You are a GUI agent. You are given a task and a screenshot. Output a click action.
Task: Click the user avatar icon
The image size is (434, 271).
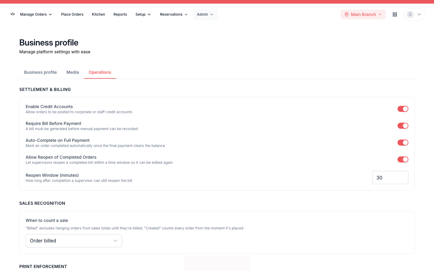coord(410,14)
